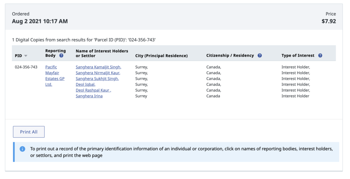This screenshot has width=350, height=179.
Task: Click the Reporting Body help icon
Action: pos(61,55)
